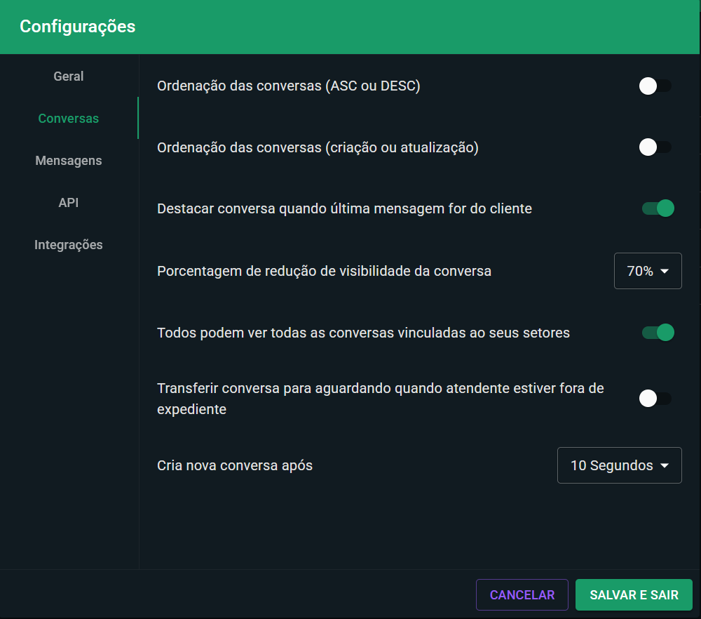Switch to the Mensagens tab

(69, 161)
